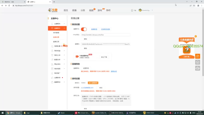
Task: Click the 我的公会 shield icon
Action: tap(52, 55)
